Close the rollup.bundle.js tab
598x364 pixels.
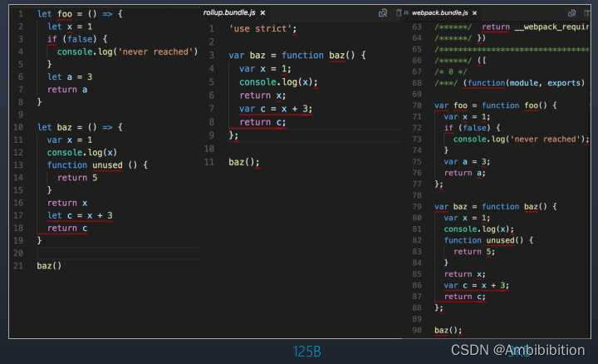point(262,13)
